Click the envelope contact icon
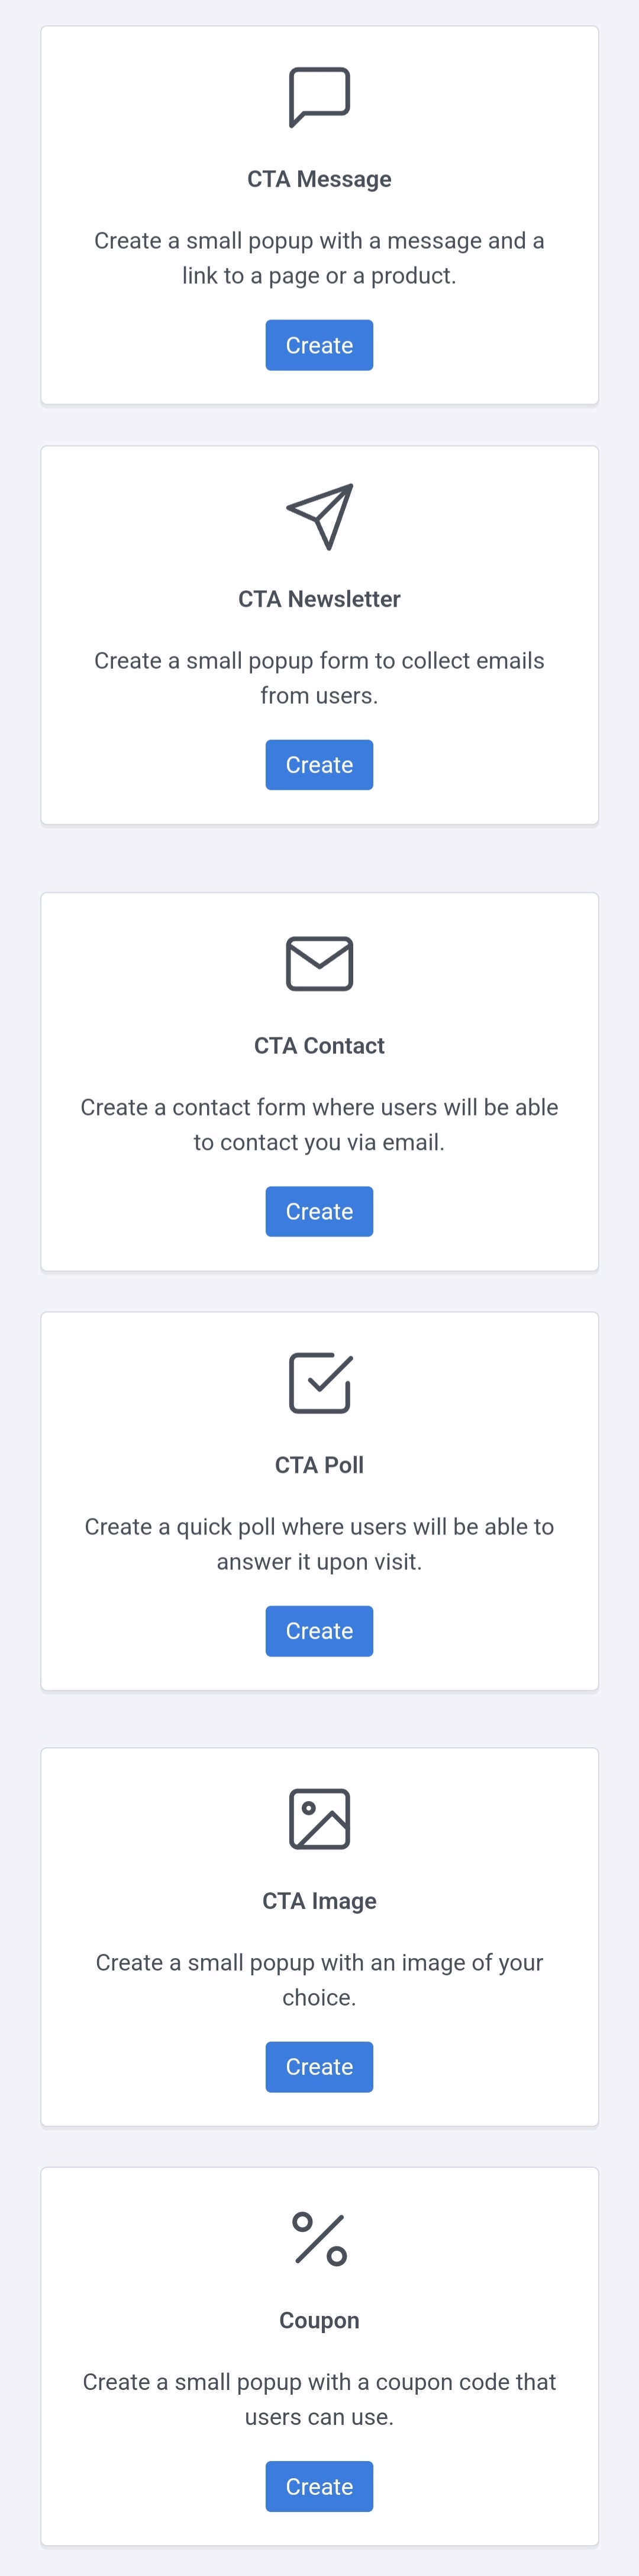This screenshot has height=2576, width=639. 319,964
